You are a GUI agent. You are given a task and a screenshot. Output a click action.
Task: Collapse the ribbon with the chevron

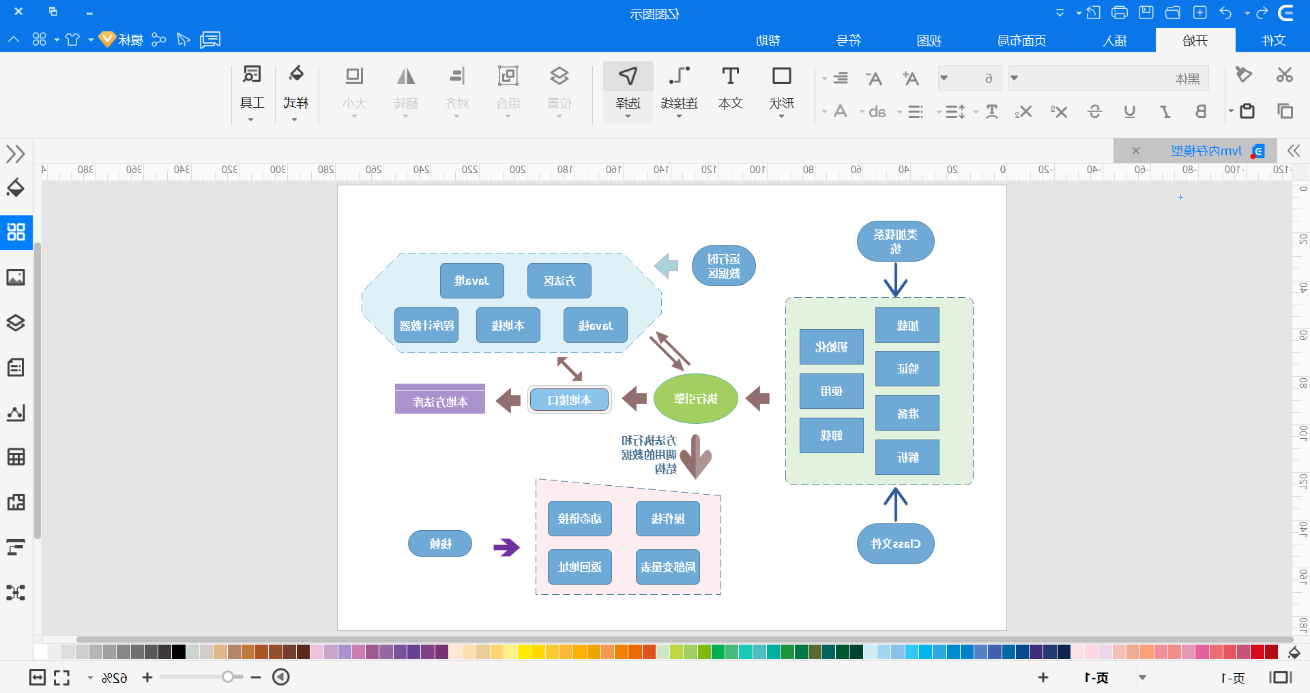coord(14,40)
